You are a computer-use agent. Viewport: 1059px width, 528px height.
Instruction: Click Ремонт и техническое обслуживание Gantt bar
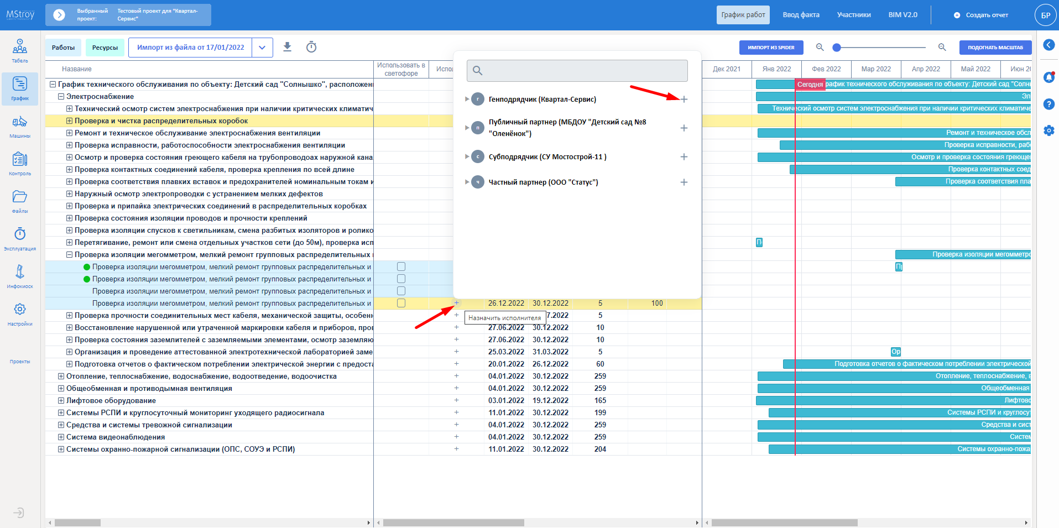894,133
